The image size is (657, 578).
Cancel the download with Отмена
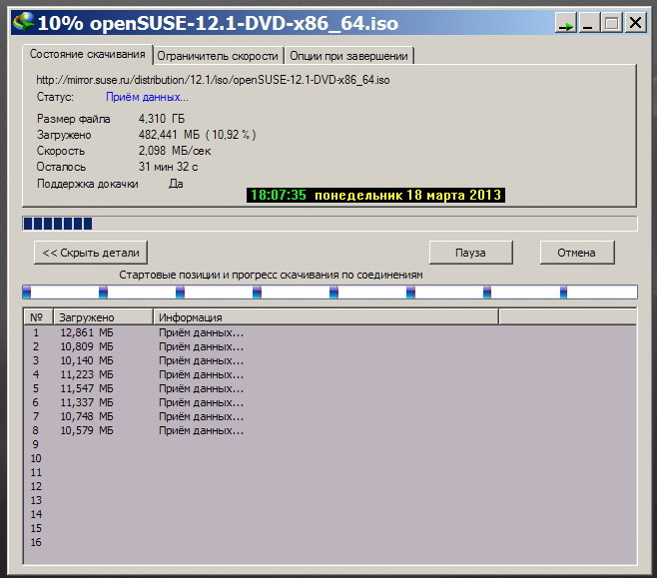pyautogui.click(x=576, y=253)
